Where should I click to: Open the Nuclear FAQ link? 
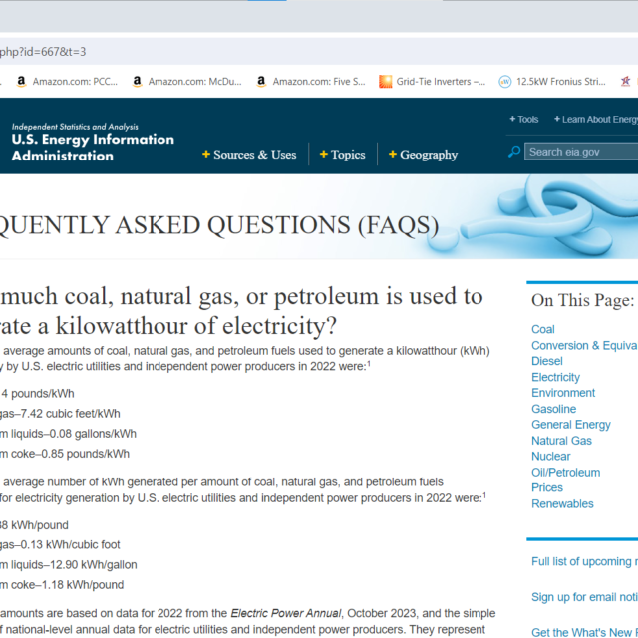[551, 457]
